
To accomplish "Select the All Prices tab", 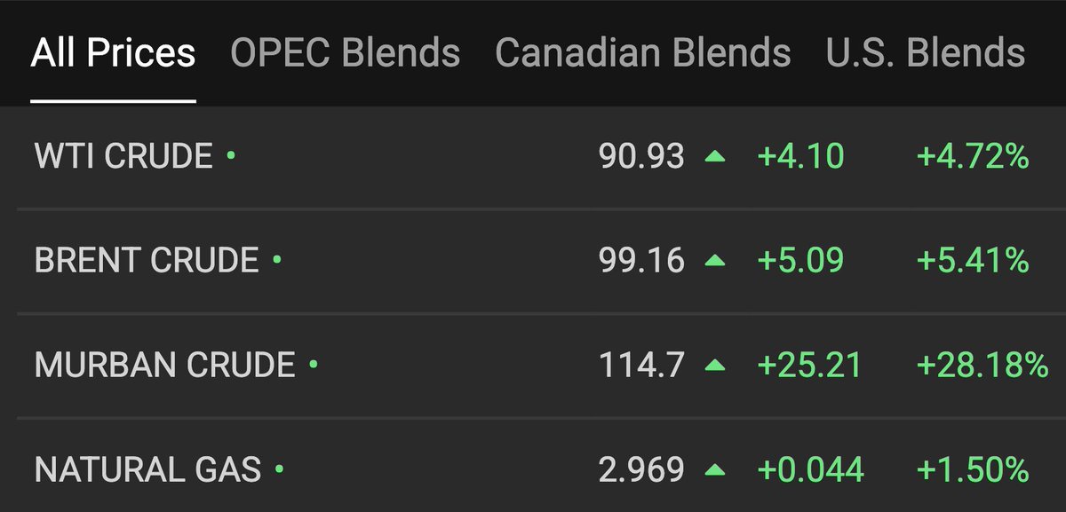I will 113,53.
